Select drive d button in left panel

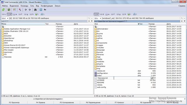pos(9,14)
